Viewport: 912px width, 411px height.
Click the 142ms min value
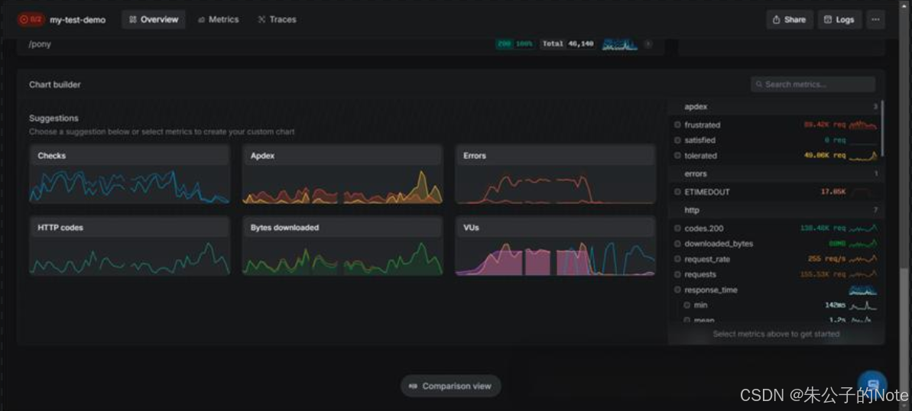tap(836, 306)
